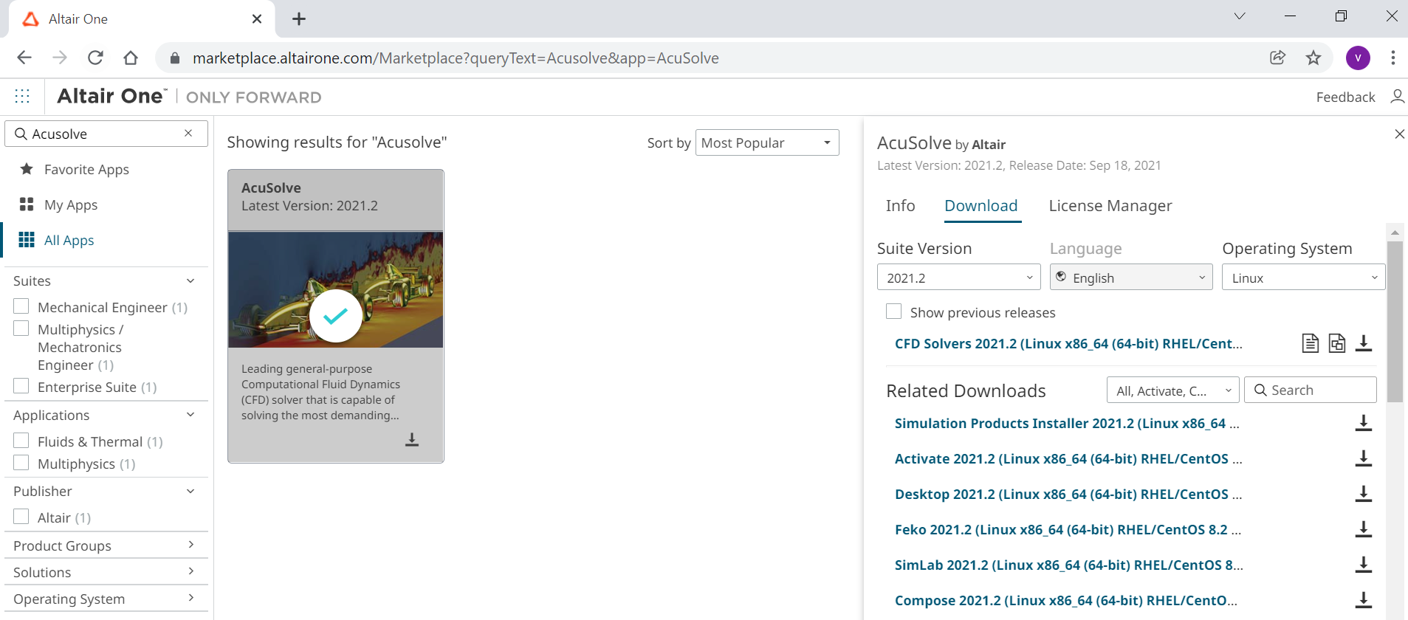Open the Operating System Linux dropdown
Screen dimensions: 1408x620
click(1303, 278)
